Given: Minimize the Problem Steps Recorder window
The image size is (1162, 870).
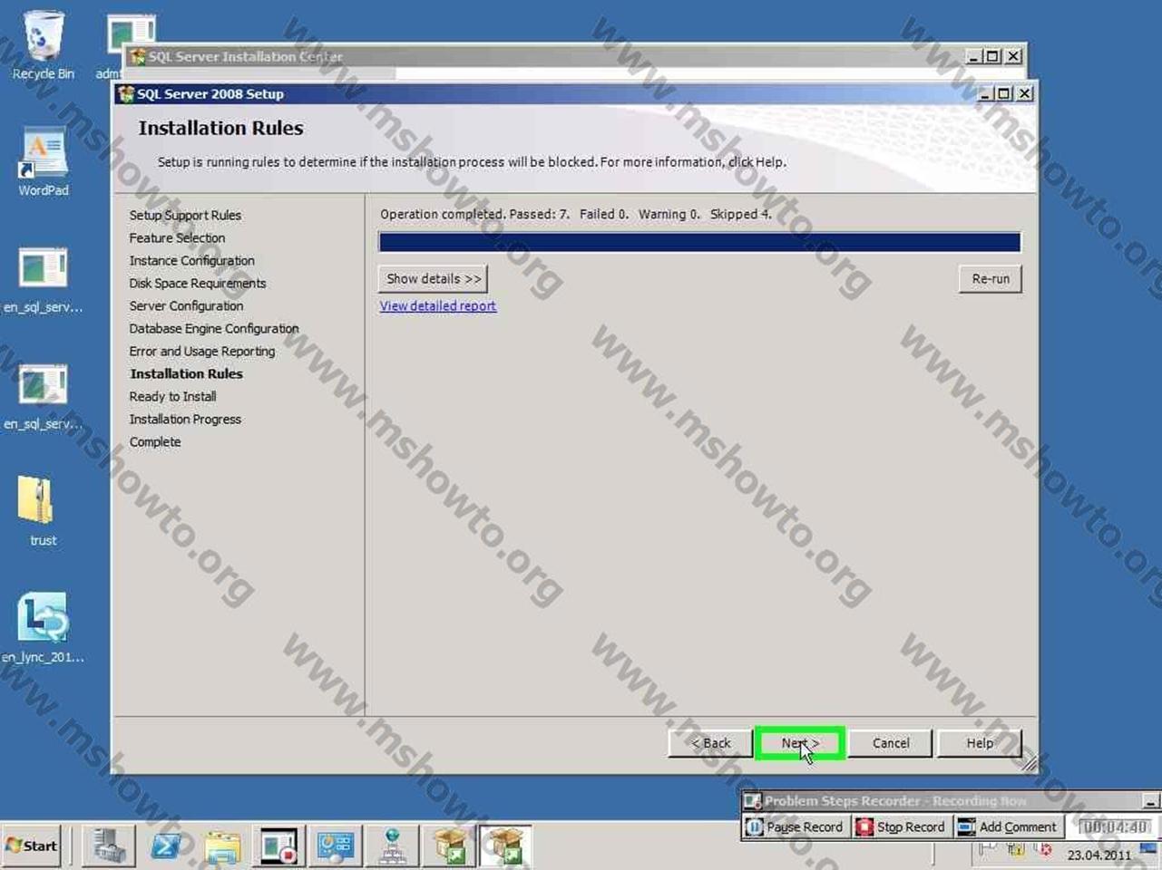Looking at the screenshot, I should (1150, 801).
